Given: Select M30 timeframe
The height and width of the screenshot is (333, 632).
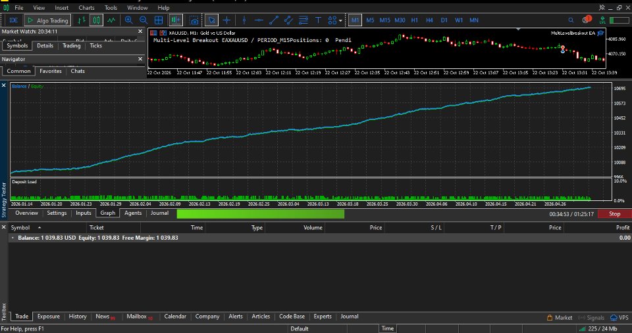Looking at the screenshot, I should (x=400, y=20).
